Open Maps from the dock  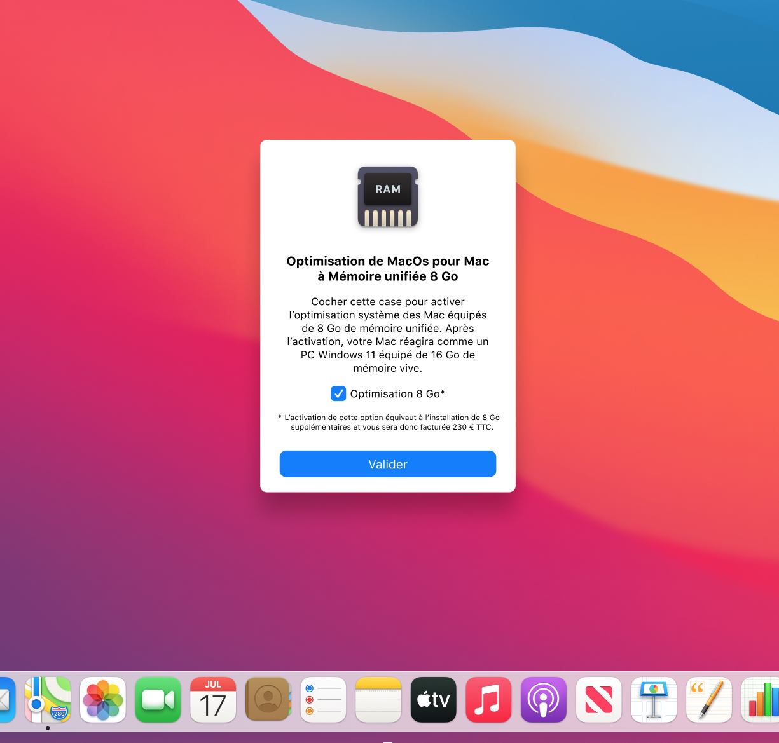point(48,699)
